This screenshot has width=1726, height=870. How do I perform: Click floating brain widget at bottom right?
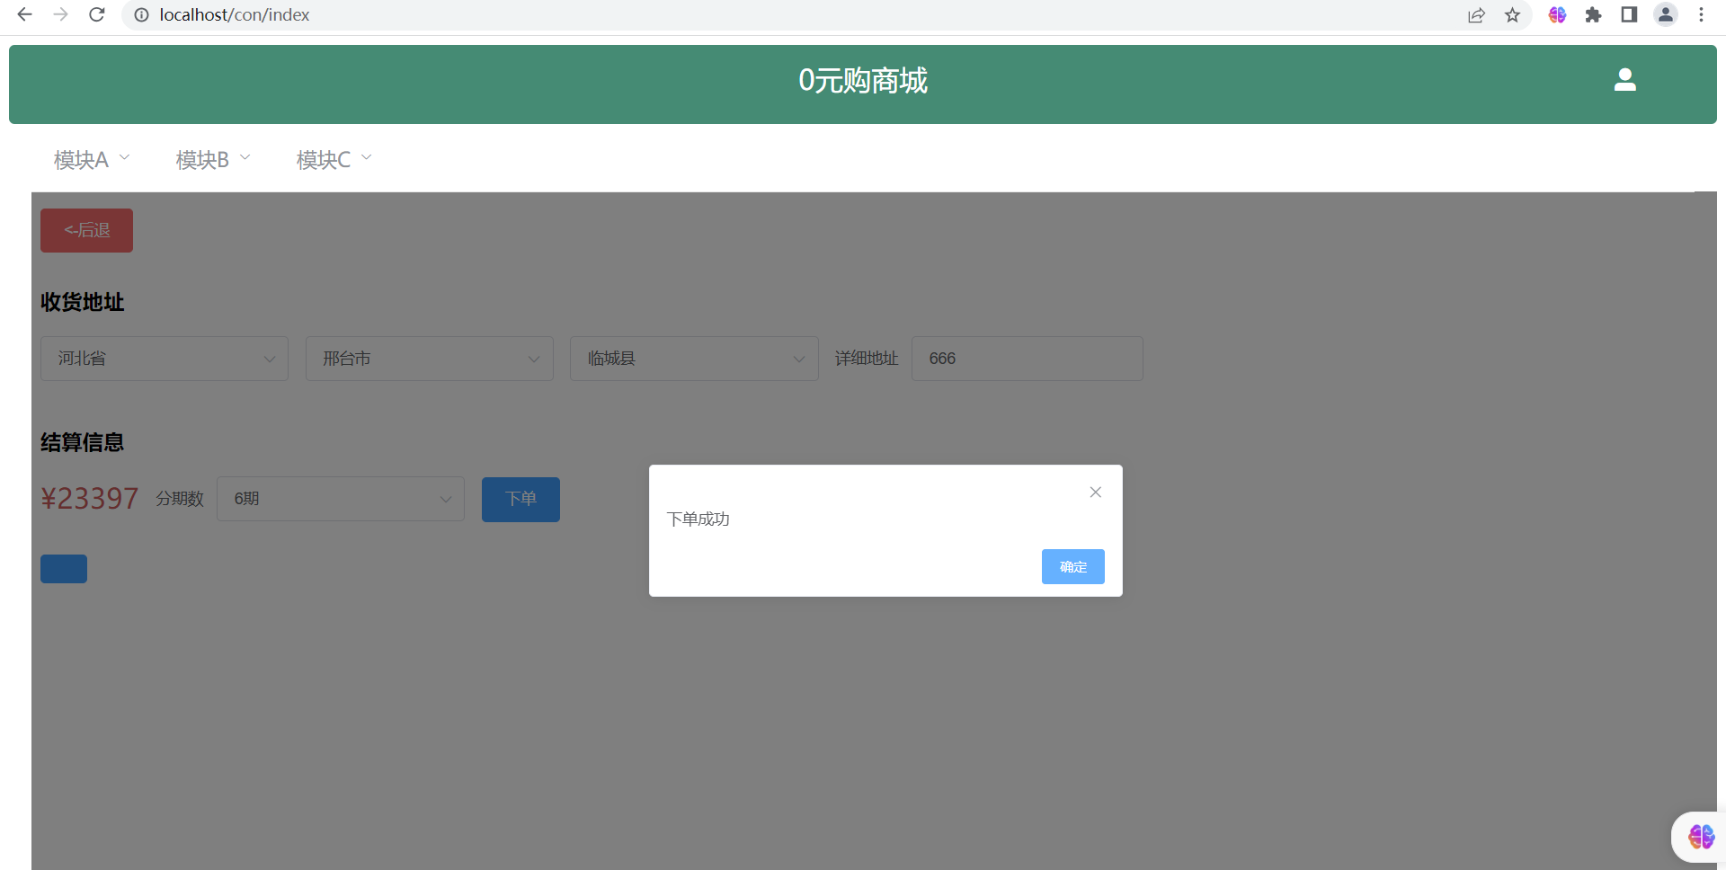point(1701,837)
